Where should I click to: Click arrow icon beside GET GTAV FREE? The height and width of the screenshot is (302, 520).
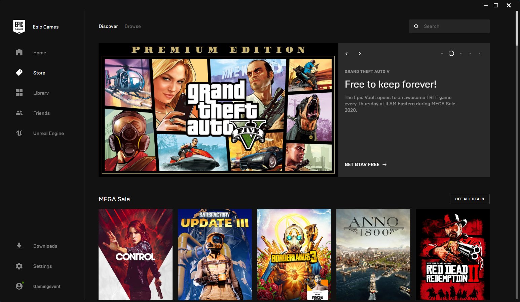pos(384,164)
